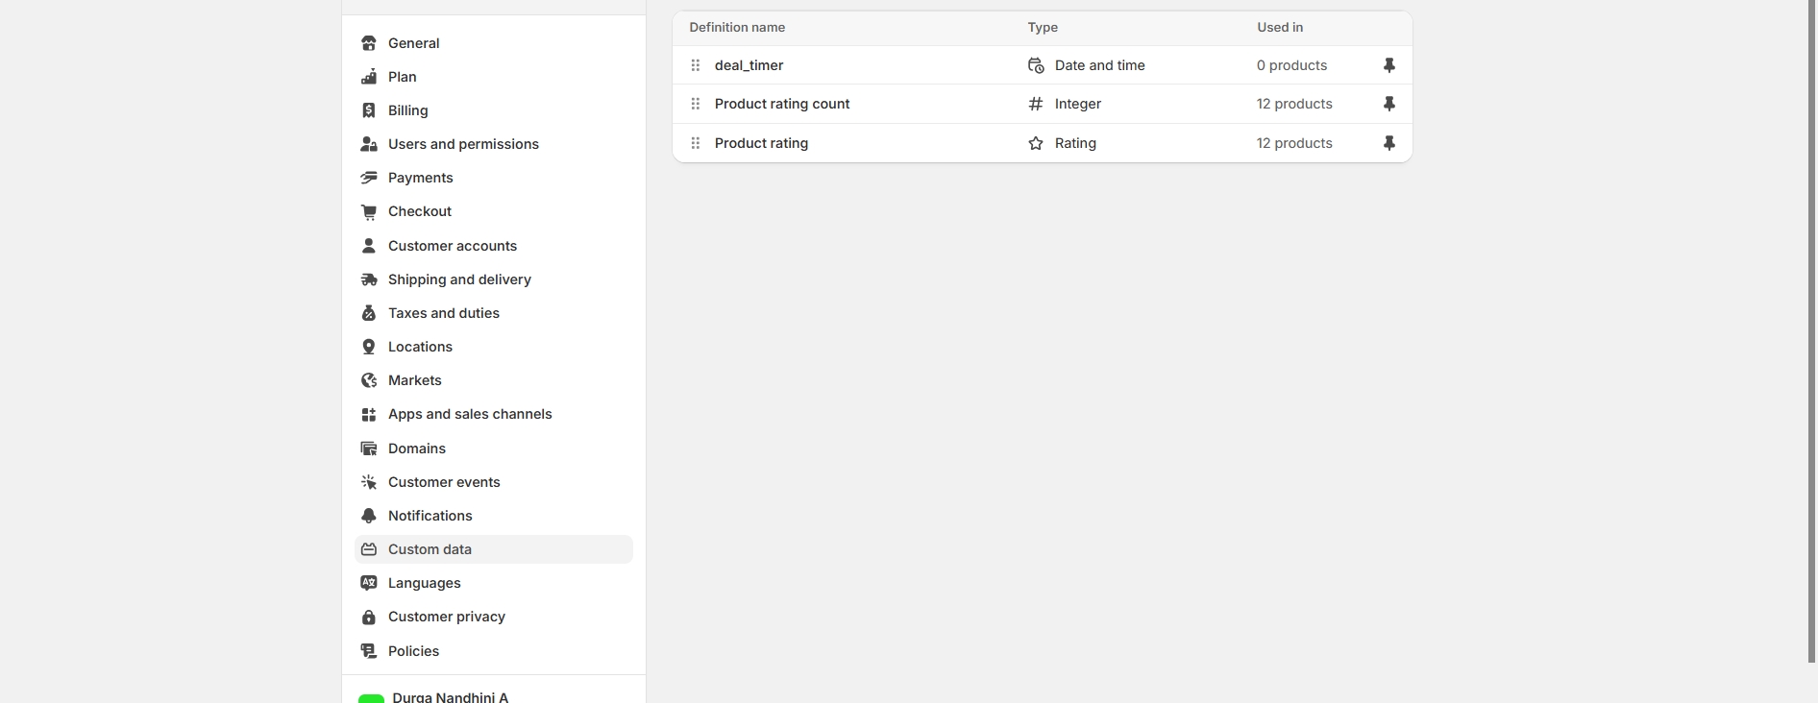Click the Billing receipt icon
Viewport: 1818px width, 703px height.
[x=369, y=110]
